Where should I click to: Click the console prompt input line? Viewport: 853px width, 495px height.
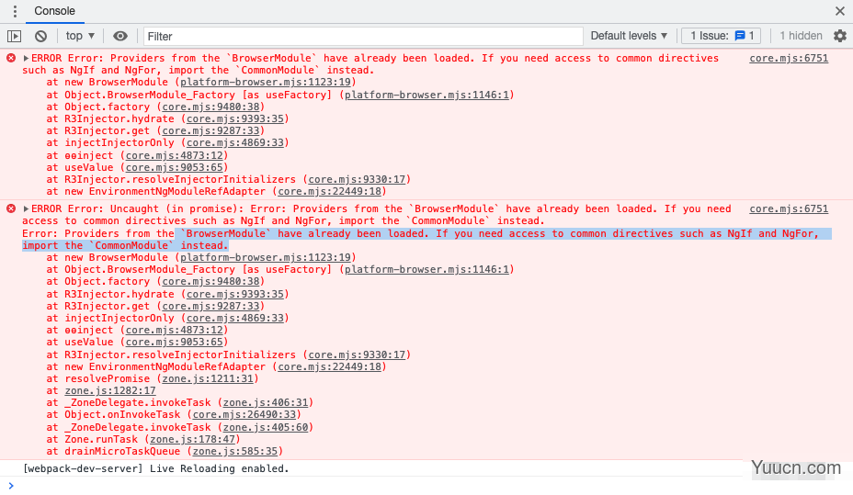[426, 486]
